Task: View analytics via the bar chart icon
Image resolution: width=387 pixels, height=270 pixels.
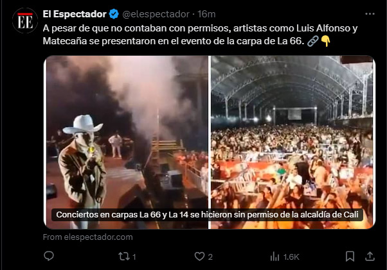Action: [274, 257]
